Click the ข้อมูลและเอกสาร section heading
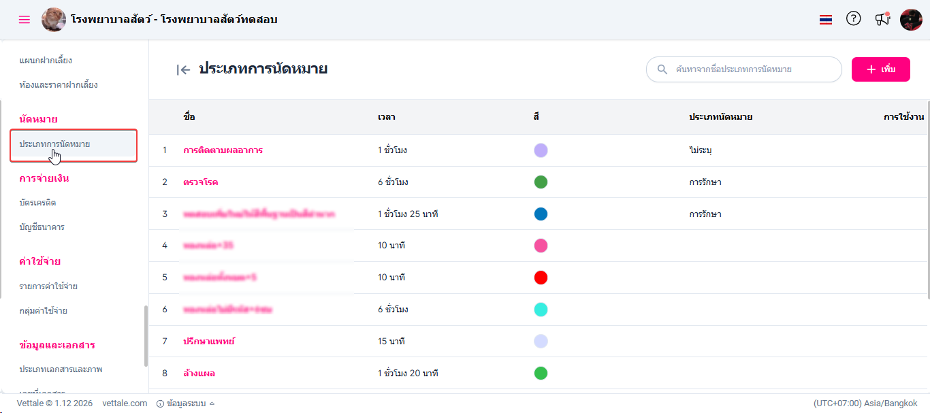Screen dimensions: 930x413 (x=57, y=345)
